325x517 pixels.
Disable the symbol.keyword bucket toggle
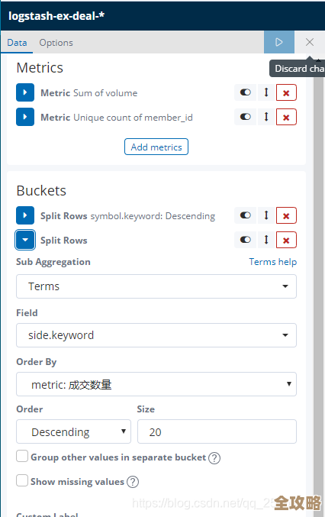point(246,215)
